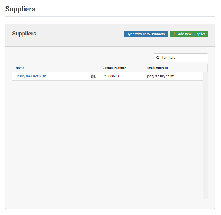Viewport: 221px width, 215px height.
Task: Click the plus icon on Add new Supplier
Action: click(174, 34)
